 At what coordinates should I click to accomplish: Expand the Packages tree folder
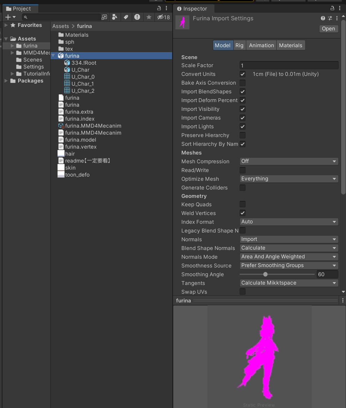click(x=6, y=81)
